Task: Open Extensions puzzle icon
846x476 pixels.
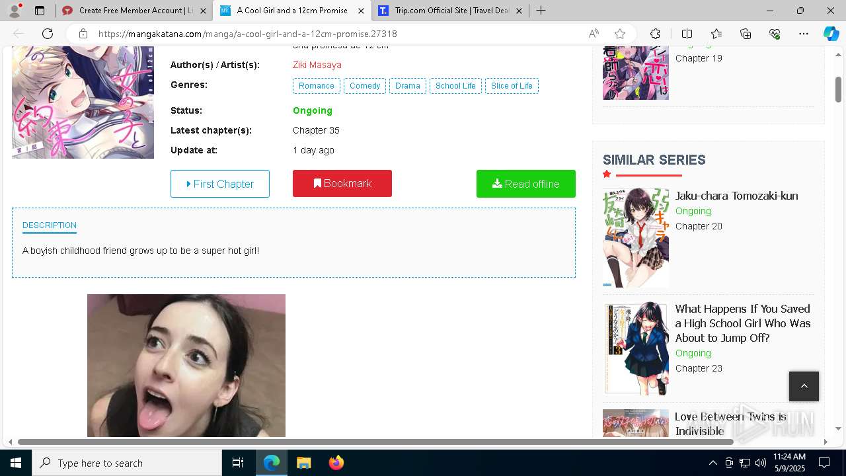Action: click(655, 34)
